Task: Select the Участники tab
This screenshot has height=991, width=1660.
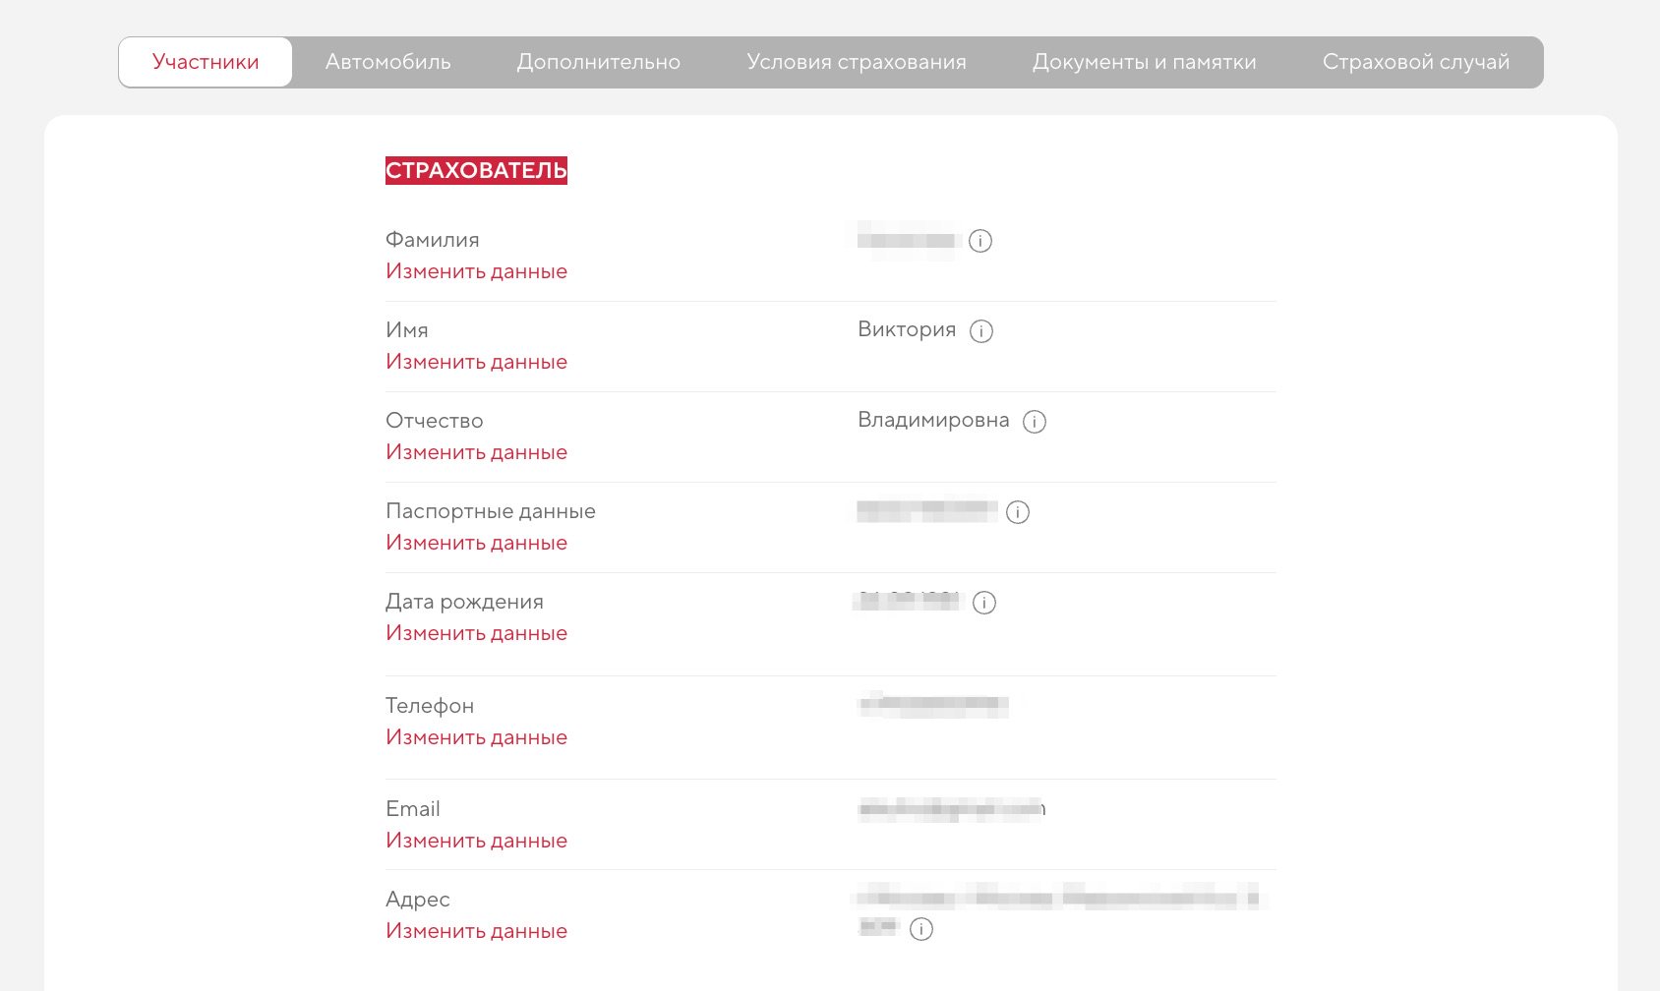Action: coord(206,62)
